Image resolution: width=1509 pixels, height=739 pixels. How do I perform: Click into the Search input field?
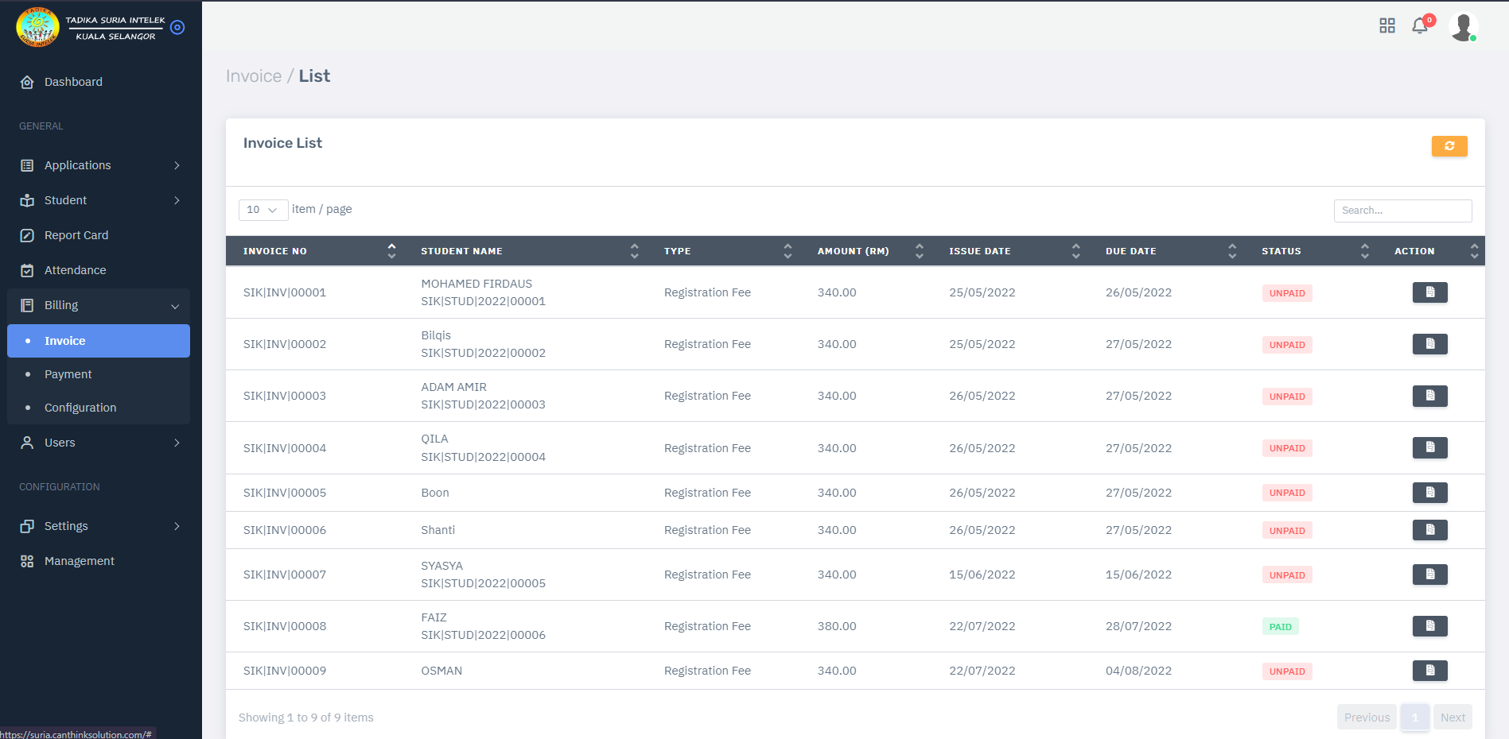1402,211
